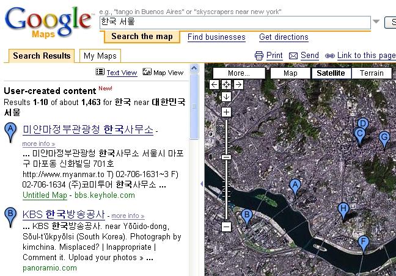Open more info for result A
Screen dimensions: 396x276
[38, 144]
